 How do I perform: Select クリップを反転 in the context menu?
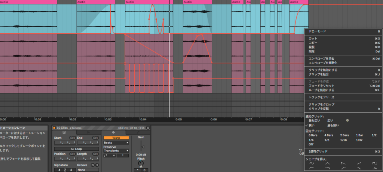[319, 109]
